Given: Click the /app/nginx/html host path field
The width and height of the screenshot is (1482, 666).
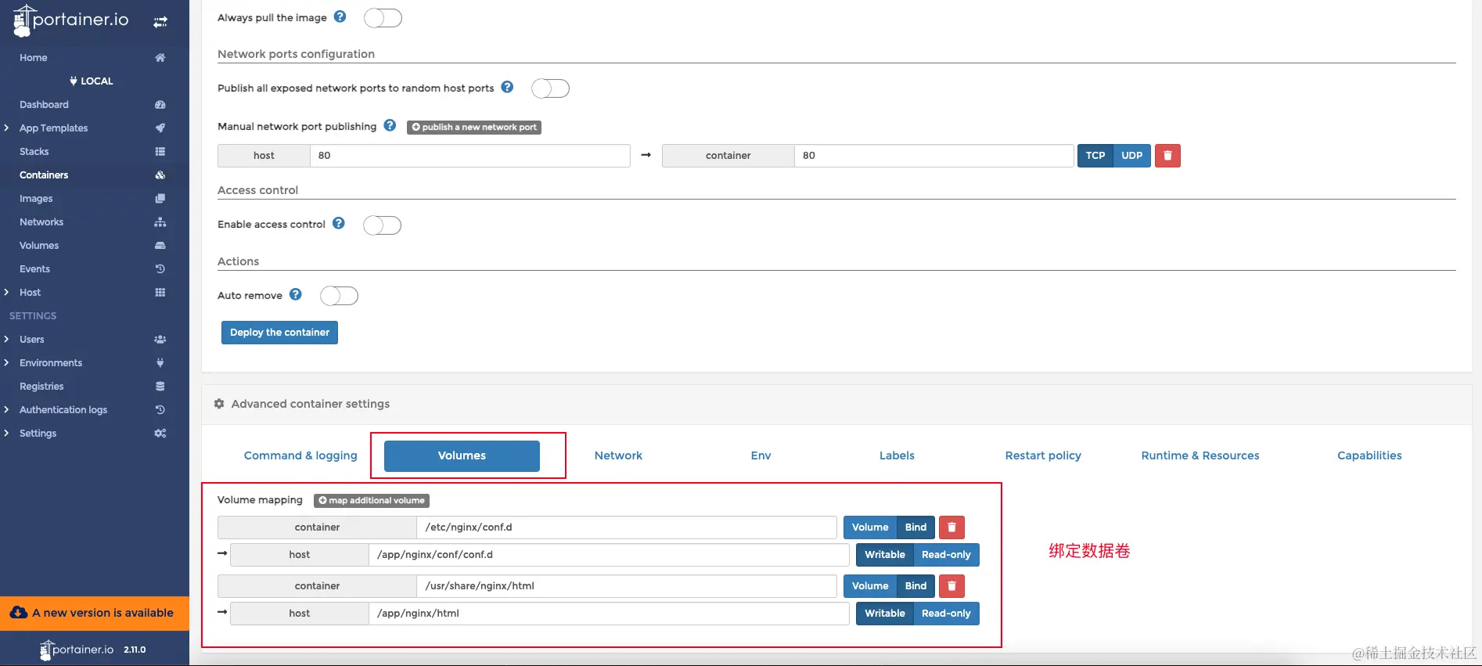Looking at the screenshot, I should (609, 614).
